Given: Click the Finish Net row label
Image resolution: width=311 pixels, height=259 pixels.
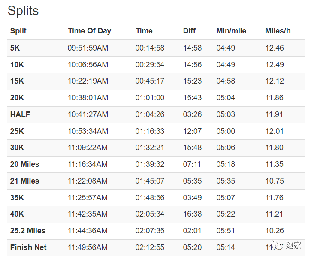Looking at the screenshot, I should (x=28, y=247).
